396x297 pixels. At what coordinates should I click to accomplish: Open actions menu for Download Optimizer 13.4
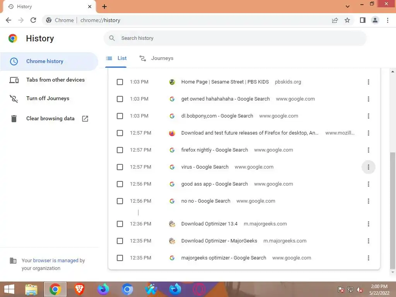(369, 224)
